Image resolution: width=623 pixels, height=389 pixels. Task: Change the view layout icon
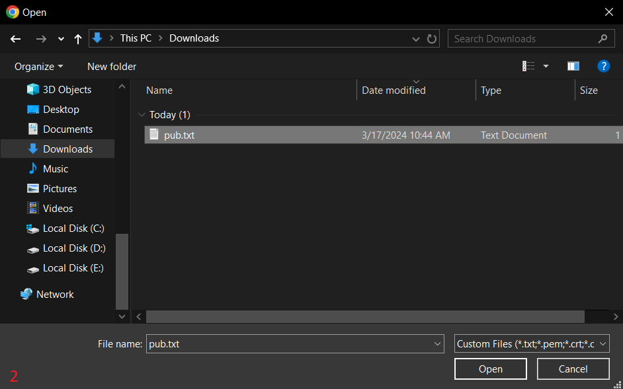coord(528,66)
